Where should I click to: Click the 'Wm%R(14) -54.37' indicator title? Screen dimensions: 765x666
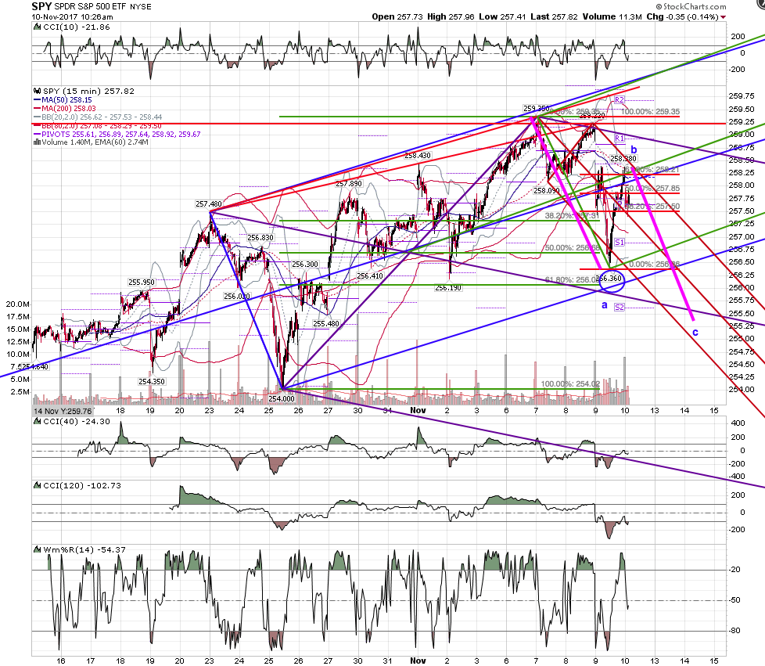click(84, 550)
